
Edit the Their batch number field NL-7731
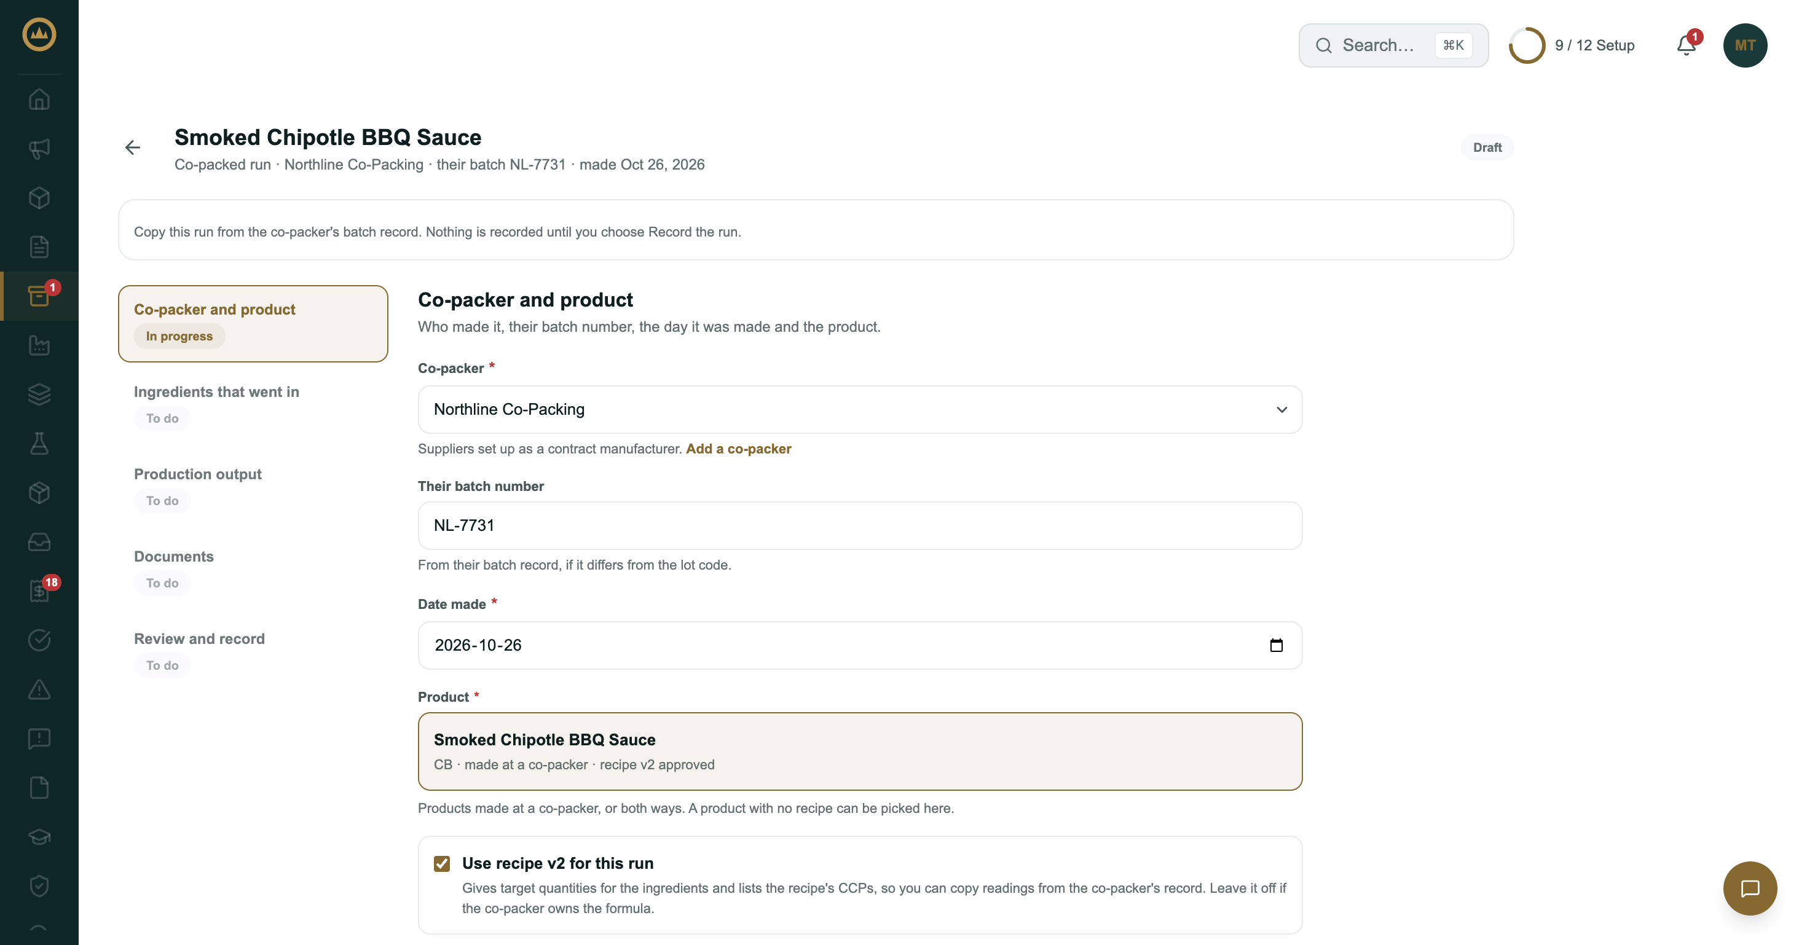click(x=860, y=526)
